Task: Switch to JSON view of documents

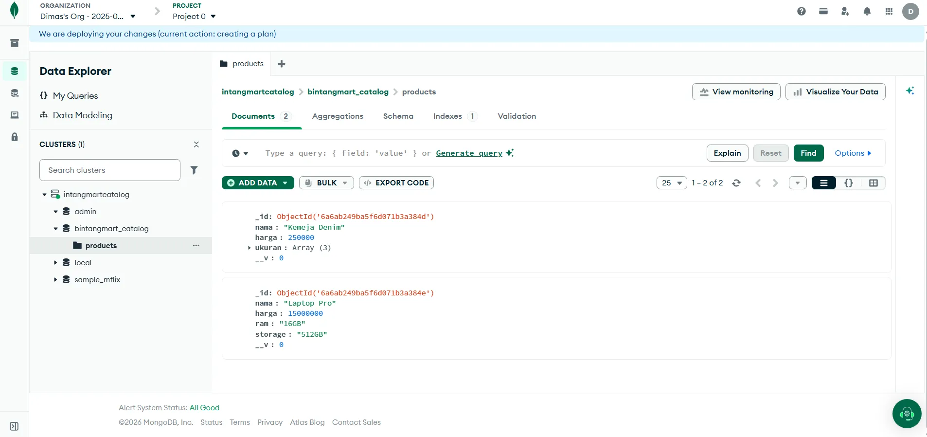Action: point(849,183)
